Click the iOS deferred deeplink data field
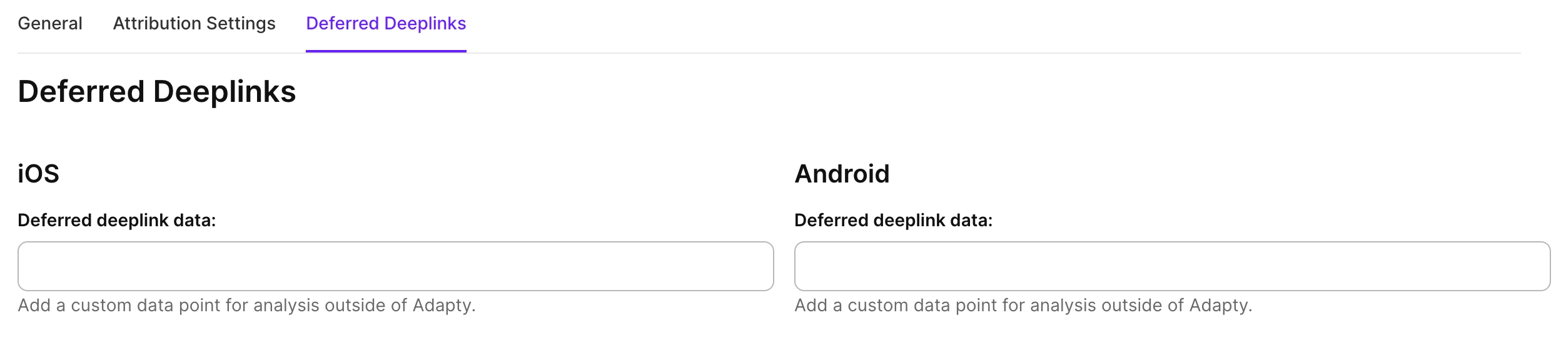This screenshot has height=350, width=1566. pos(395,266)
